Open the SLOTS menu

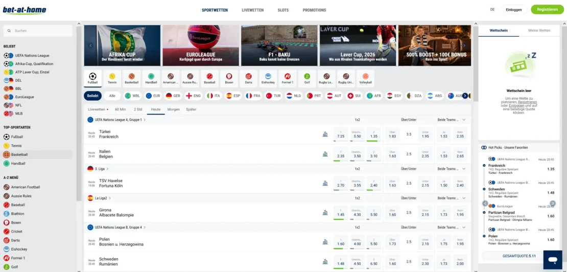pyautogui.click(x=283, y=10)
